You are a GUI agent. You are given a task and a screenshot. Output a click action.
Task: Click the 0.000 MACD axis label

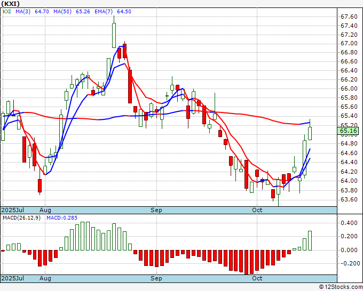pos(350,250)
